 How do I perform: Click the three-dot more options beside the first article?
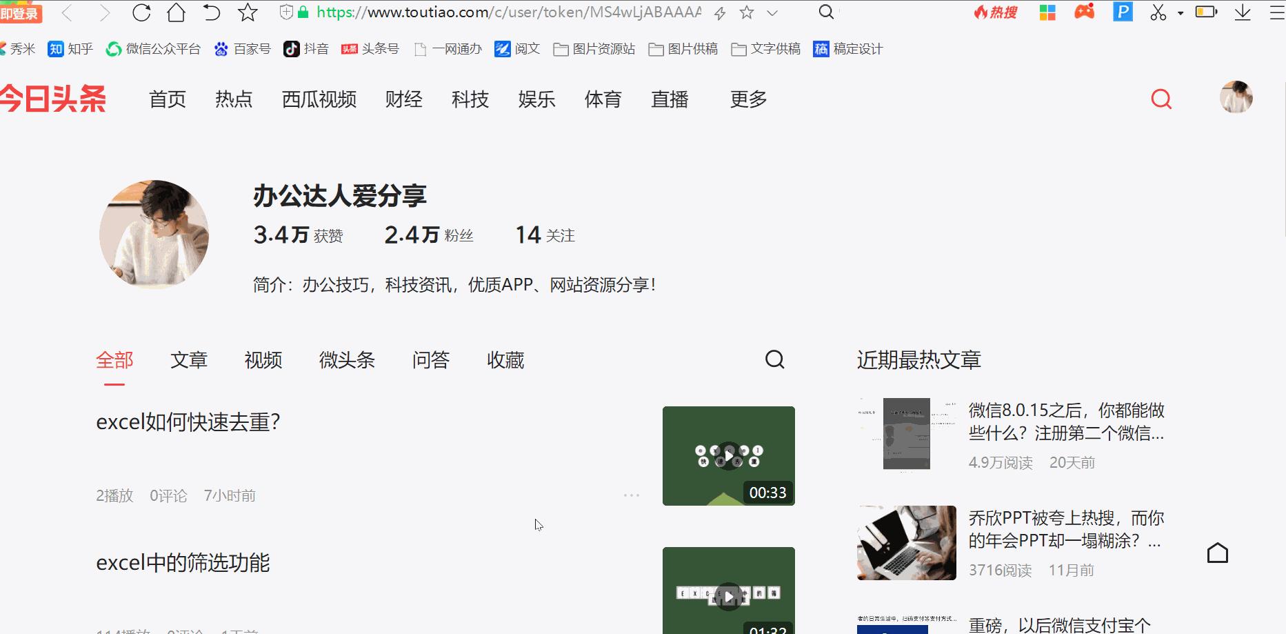coord(631,495)
